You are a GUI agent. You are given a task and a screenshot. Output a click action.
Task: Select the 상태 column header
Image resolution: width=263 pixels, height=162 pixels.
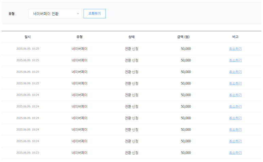[x=131, y=37]
